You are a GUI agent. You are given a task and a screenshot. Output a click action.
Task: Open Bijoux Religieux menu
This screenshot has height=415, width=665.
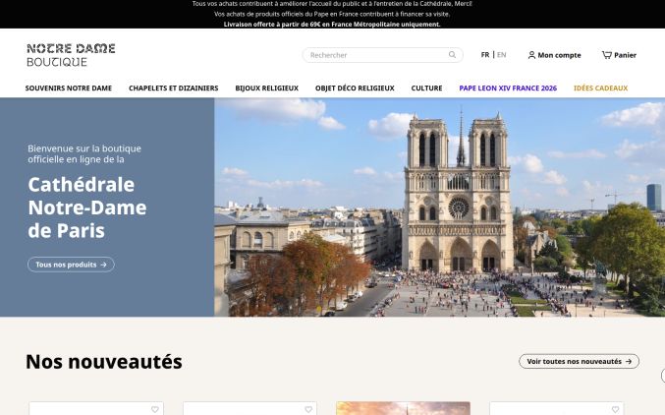pos(267,88)
